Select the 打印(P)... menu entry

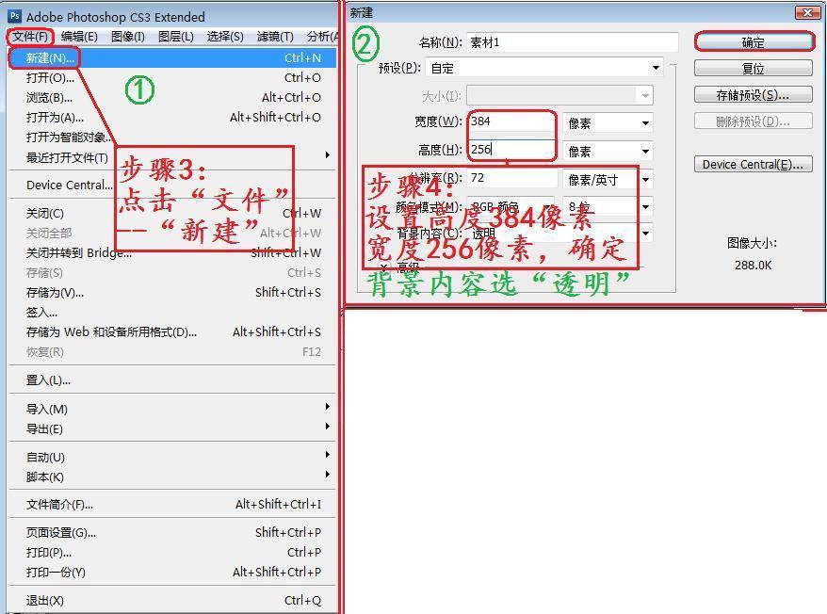172,552
